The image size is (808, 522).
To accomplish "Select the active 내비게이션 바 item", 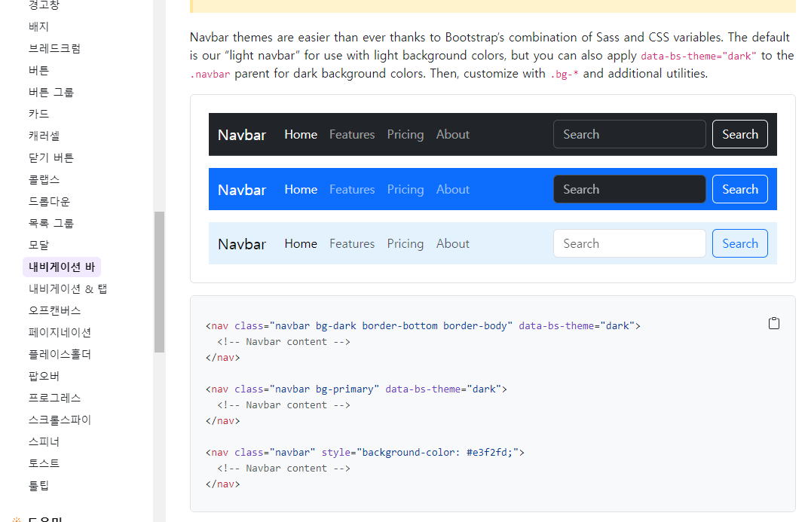I will (x=62, y=267).
